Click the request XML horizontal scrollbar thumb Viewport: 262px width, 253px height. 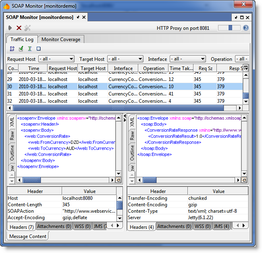pyautogui.click(x=32, y=180)
